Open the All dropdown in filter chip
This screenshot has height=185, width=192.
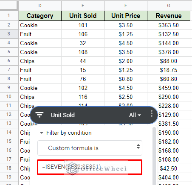[x=135, y=115]
